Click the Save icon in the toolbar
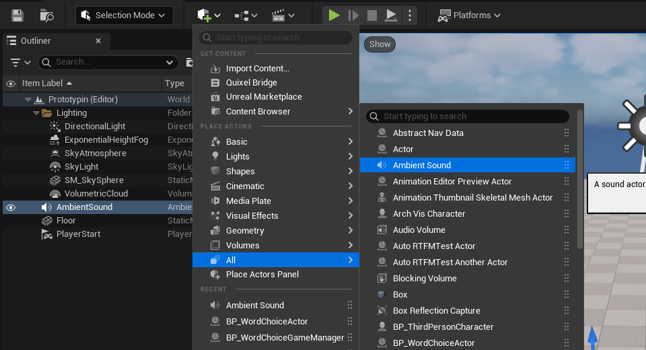This screenshot has height=350, width=646. (x=17, y=15)
